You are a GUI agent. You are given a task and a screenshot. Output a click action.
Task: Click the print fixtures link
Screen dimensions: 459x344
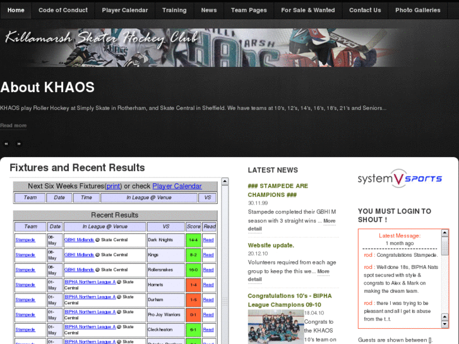click(x=114, y=186)
